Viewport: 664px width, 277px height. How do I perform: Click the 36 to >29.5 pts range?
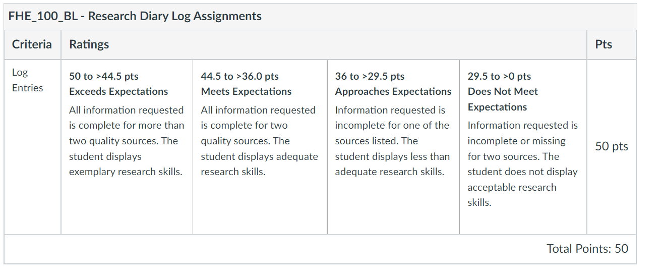(370, 76)
